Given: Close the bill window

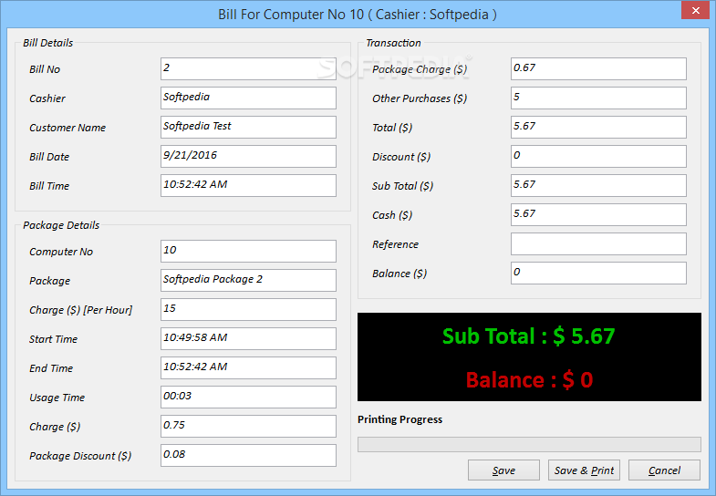Looking at the screenshot, I should coord(695,10).
